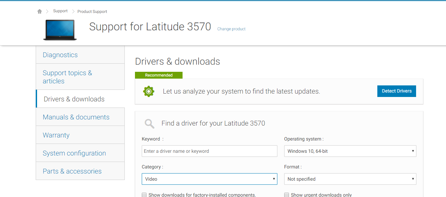446x197 pixels.
Task: Click the green Recommended label
Action: [159, 75]
